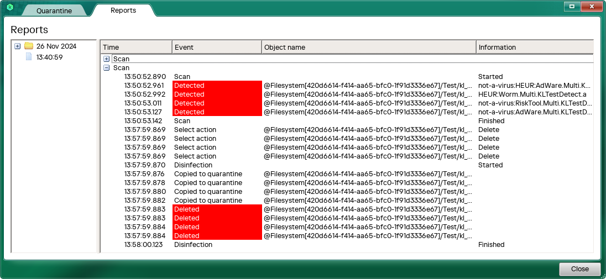Click the document icon beside 13:40:59
Screen dimensions: 606x279
point(29,57)
